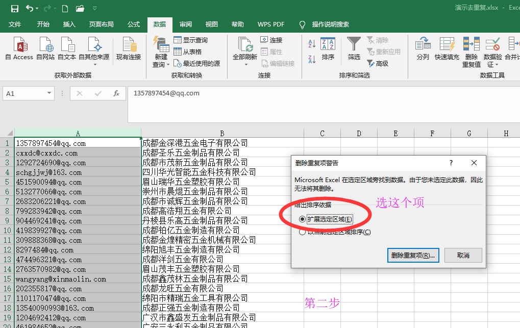Screen dimensions: 520x328
Task: Click cell 成都龙旺五金有限公司
Action: pos(222,289)
